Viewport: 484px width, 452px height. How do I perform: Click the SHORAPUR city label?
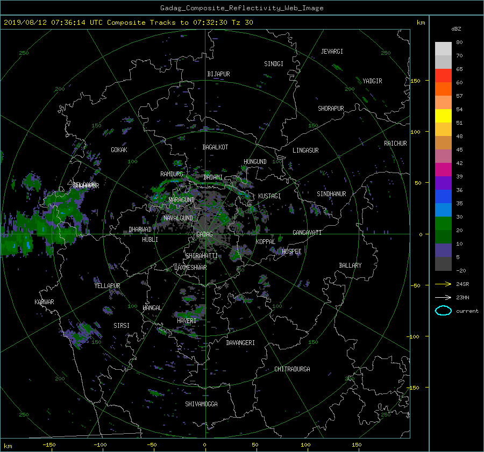[x=331, y=109]
